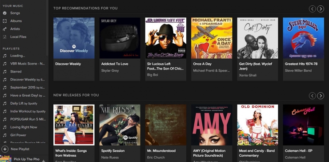Open the Loving Right Now playlist
Image resolution: width=329 pixels, height=162 pixels.
pyautogui.click(x=24, y=127)
